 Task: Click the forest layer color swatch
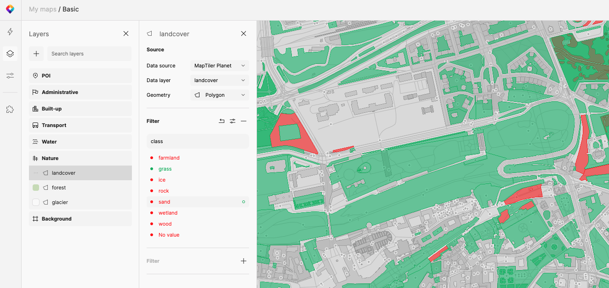pos(36,188)
